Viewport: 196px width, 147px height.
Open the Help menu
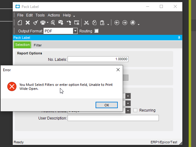[67, 15]
